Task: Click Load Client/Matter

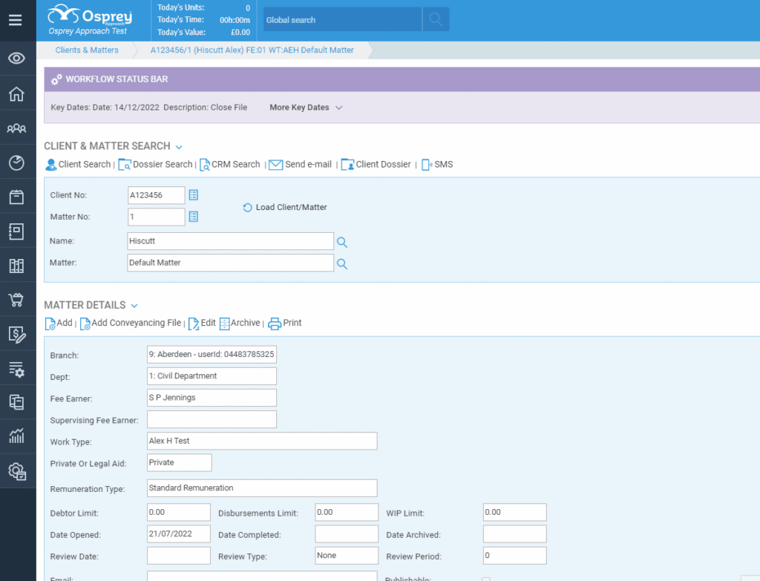Action: [x=284, y=208]
